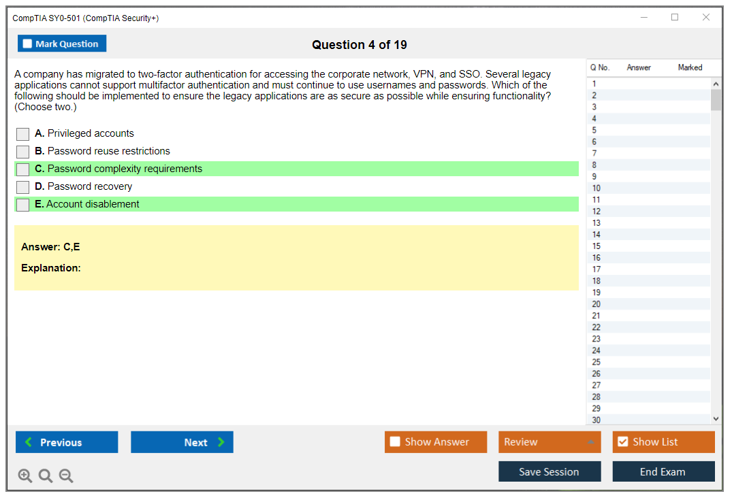Check option E Account disablement
Viewport: 732px width, 500px height.
click(22, 205)
